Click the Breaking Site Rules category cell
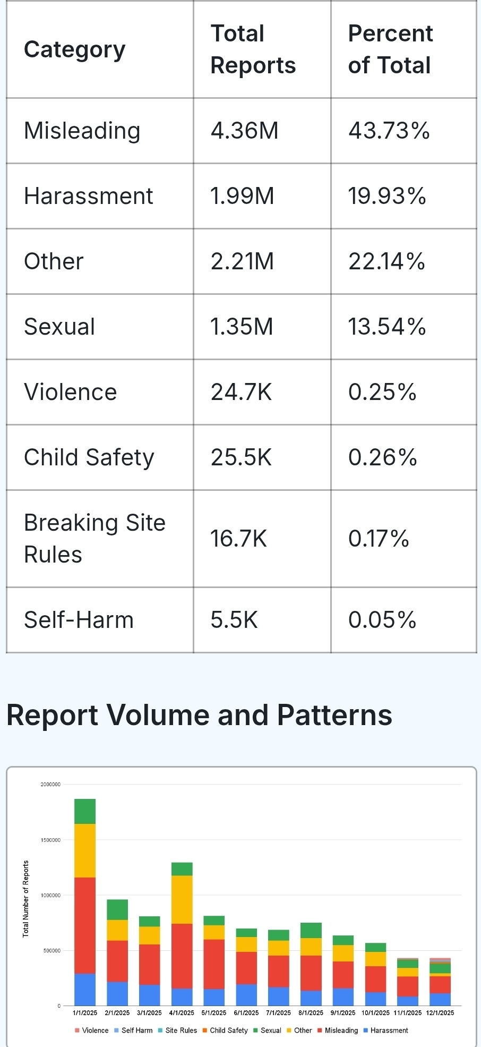Screen dimensions: 481x1047 pos(95,539)
